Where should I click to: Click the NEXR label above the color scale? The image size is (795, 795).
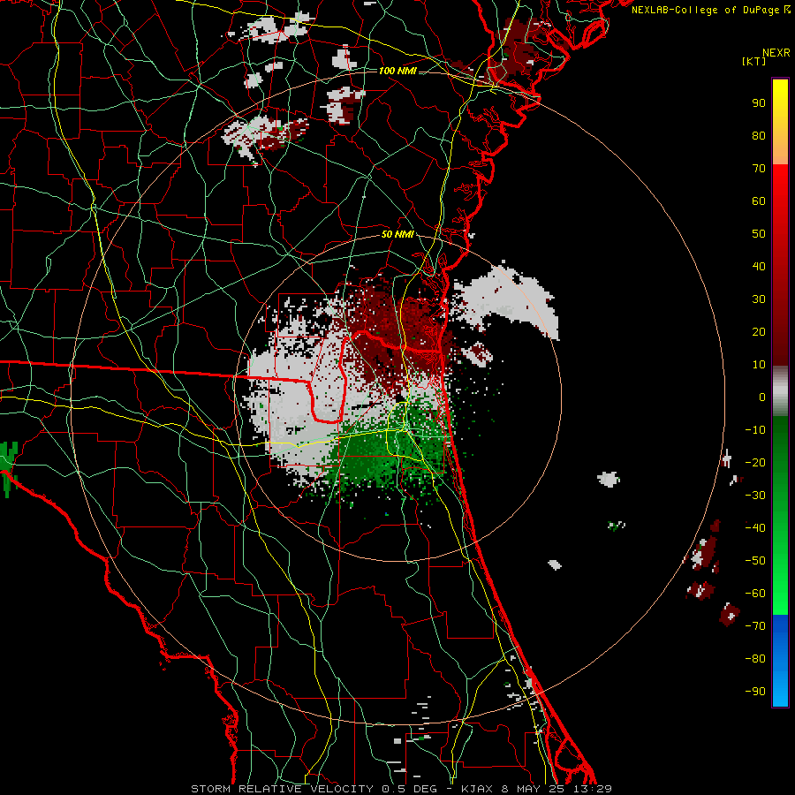776,53
